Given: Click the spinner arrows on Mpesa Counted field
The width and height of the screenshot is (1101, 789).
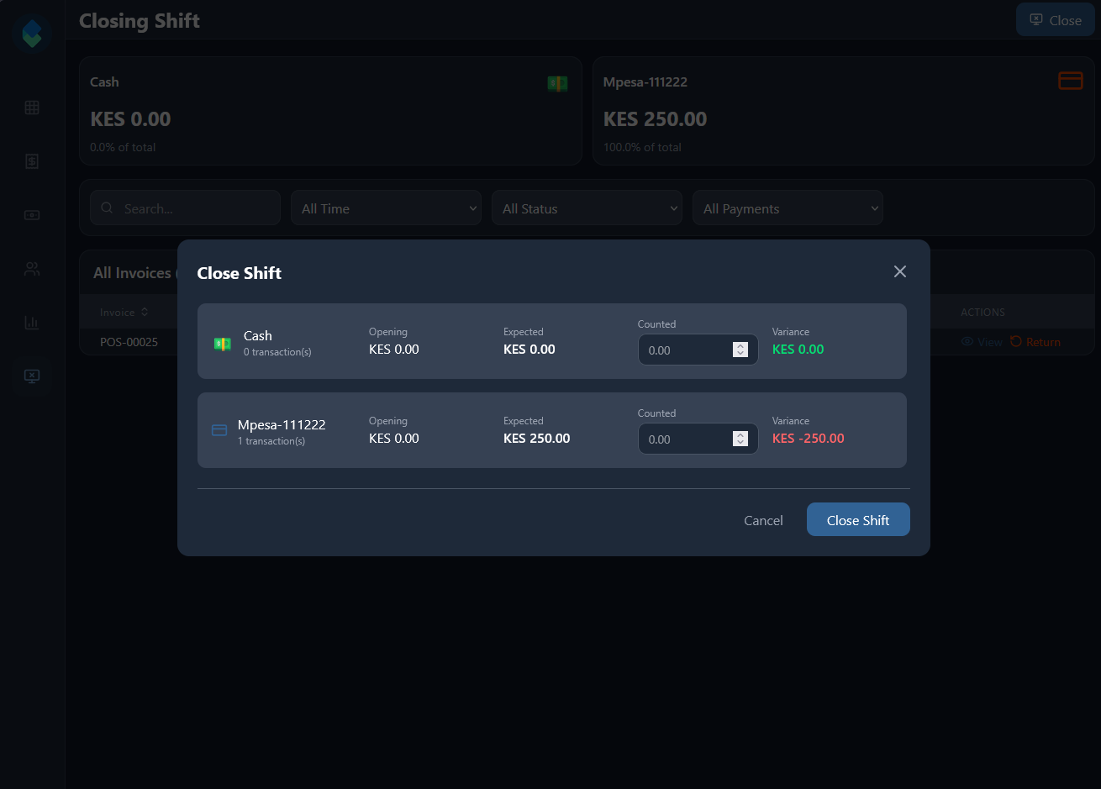Looking at the screenshot, I should [740, 439].
